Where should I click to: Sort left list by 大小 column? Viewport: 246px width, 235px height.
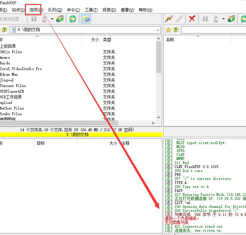click(95, 39)
